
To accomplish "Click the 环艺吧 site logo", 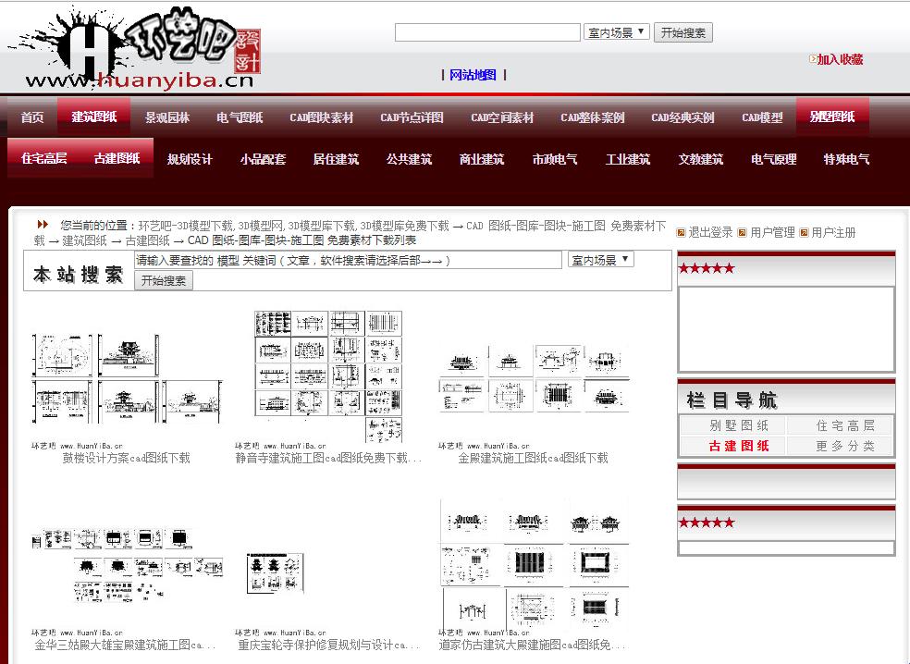I will click(136, 47).
